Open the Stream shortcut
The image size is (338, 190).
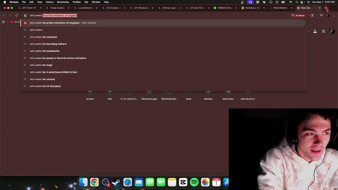90,96
